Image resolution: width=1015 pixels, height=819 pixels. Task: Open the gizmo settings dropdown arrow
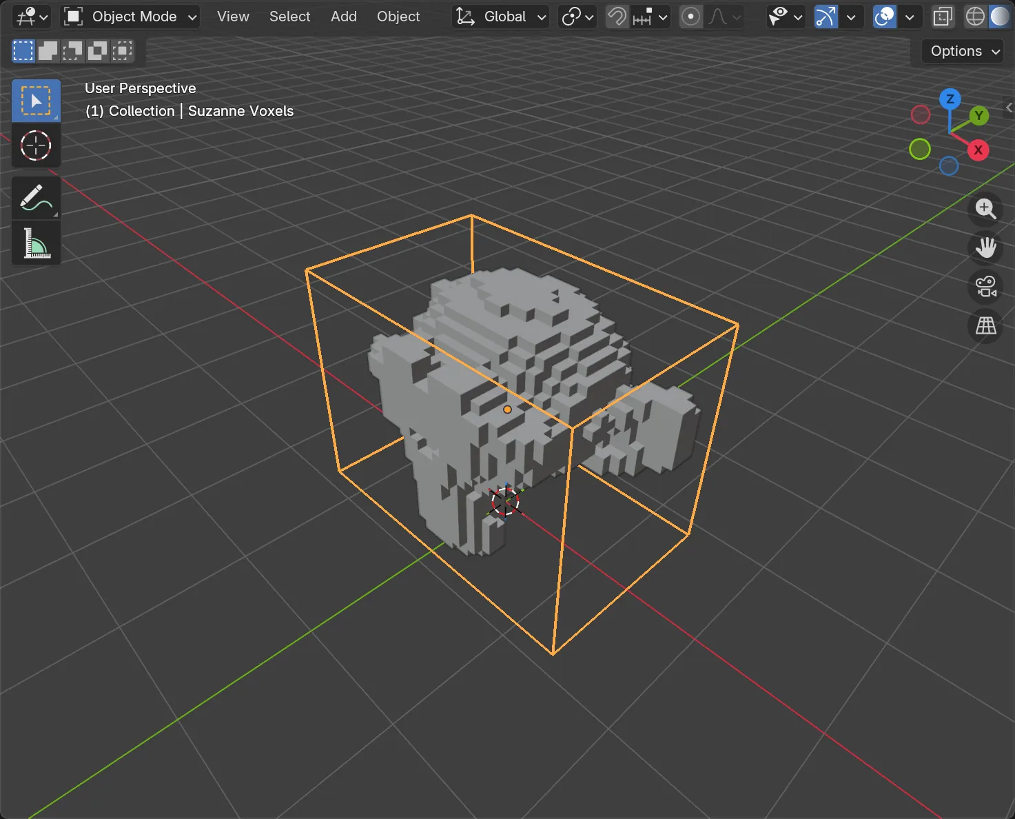pos(851,17)
